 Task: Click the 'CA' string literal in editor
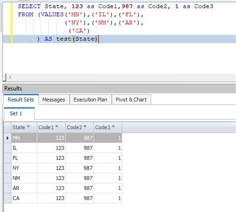(79, 31)
